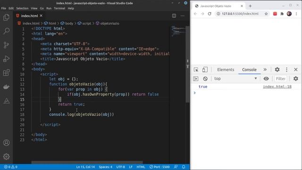Show more DevTools tabs
This screenshot has width=302, height=170.
coord(265,69)
